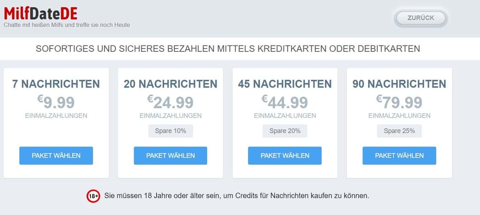The width and height of the screenshot is (480, 215).
Task: Choose PAKET WÄHLEN under 90 Nachrichten
Action: 399,155
